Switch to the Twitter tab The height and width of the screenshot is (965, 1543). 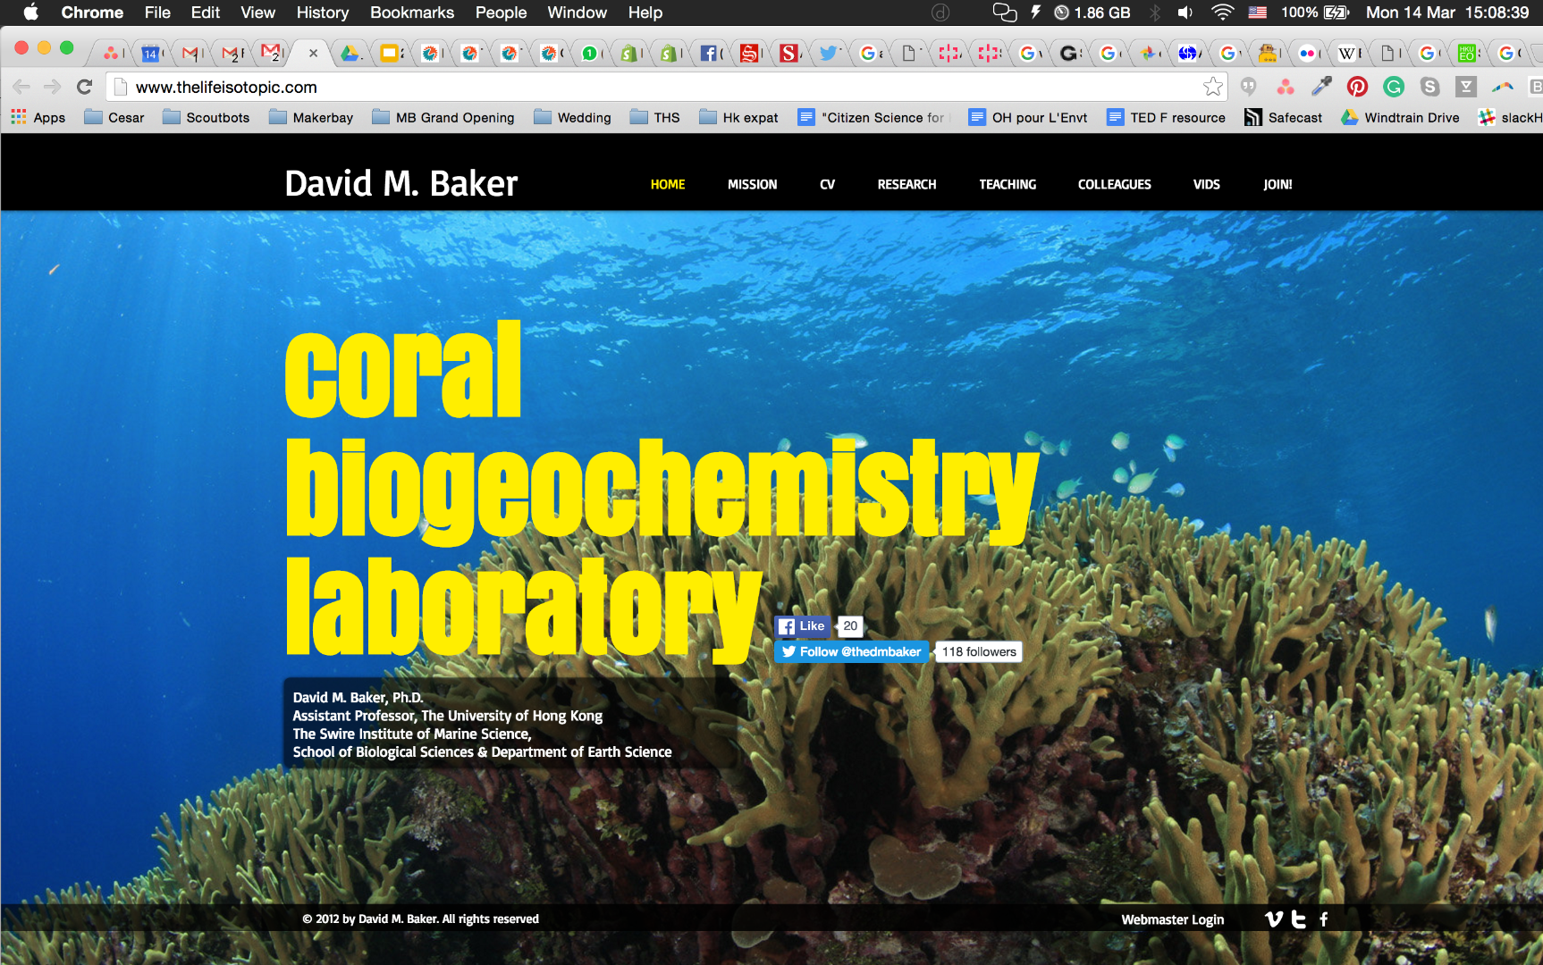(828, 54)
